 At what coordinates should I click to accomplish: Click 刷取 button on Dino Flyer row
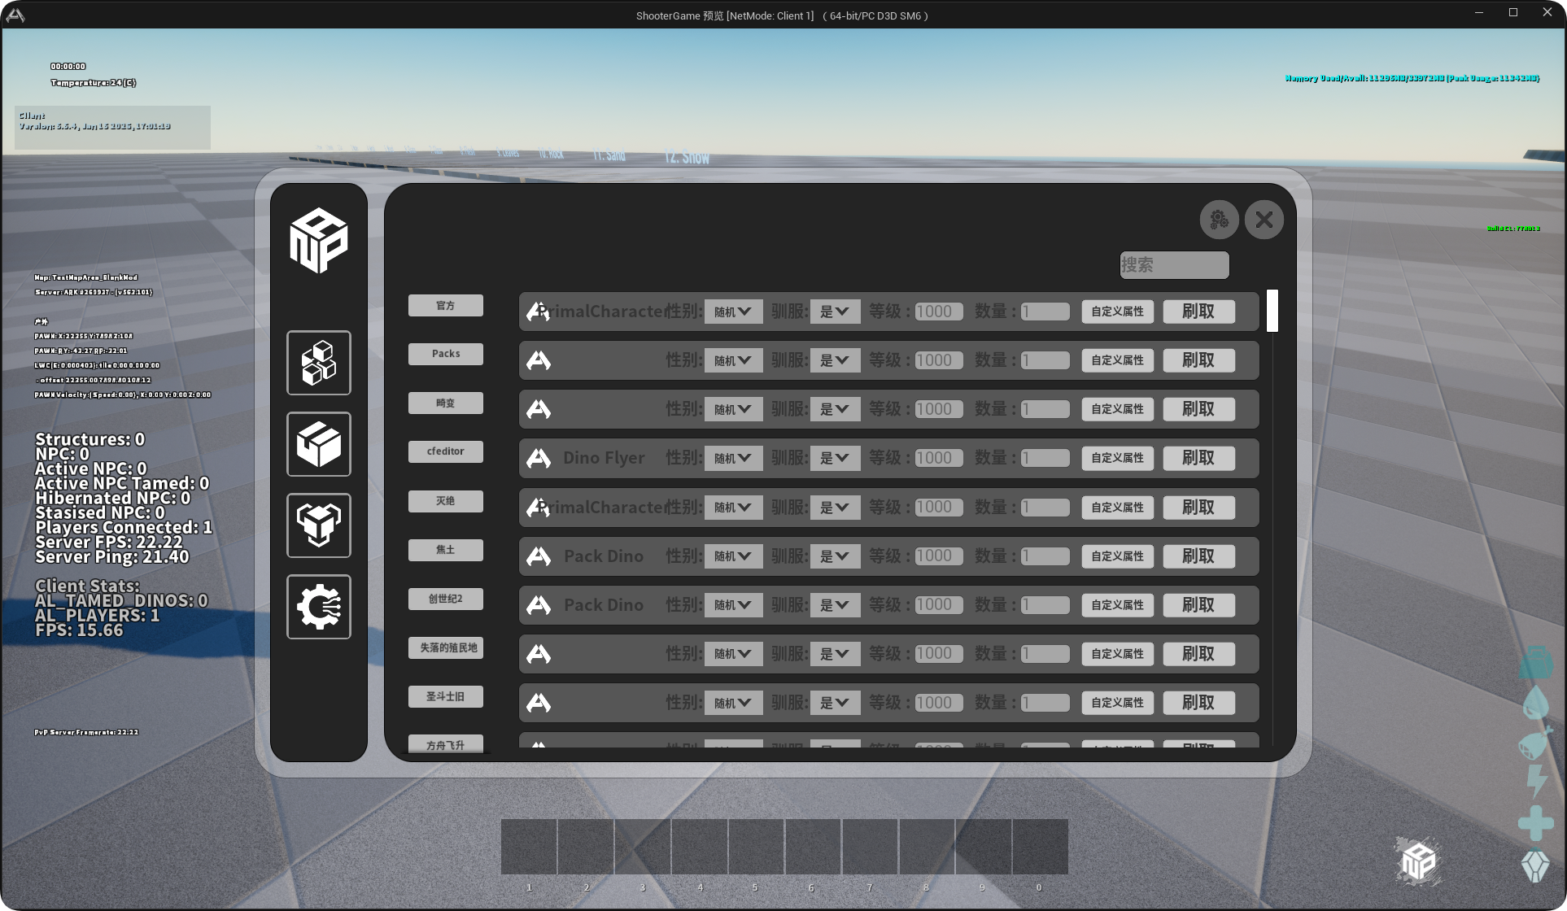click(x=1198, y=459)
